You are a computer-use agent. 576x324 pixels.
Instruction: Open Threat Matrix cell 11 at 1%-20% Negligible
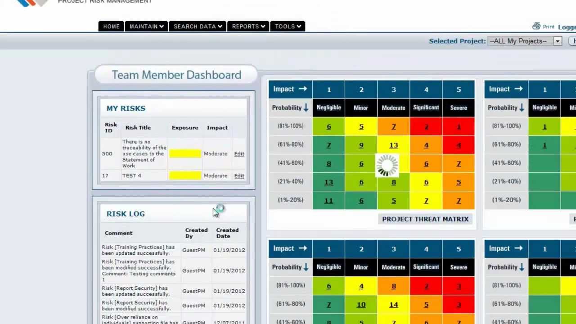click(328, 200)
